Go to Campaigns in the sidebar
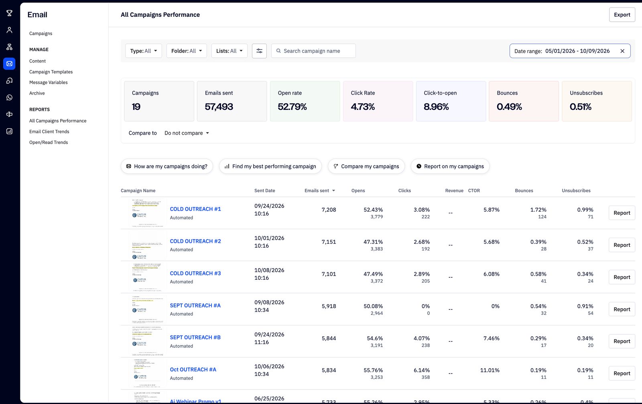The image size is (642, 404). point(41,34)
